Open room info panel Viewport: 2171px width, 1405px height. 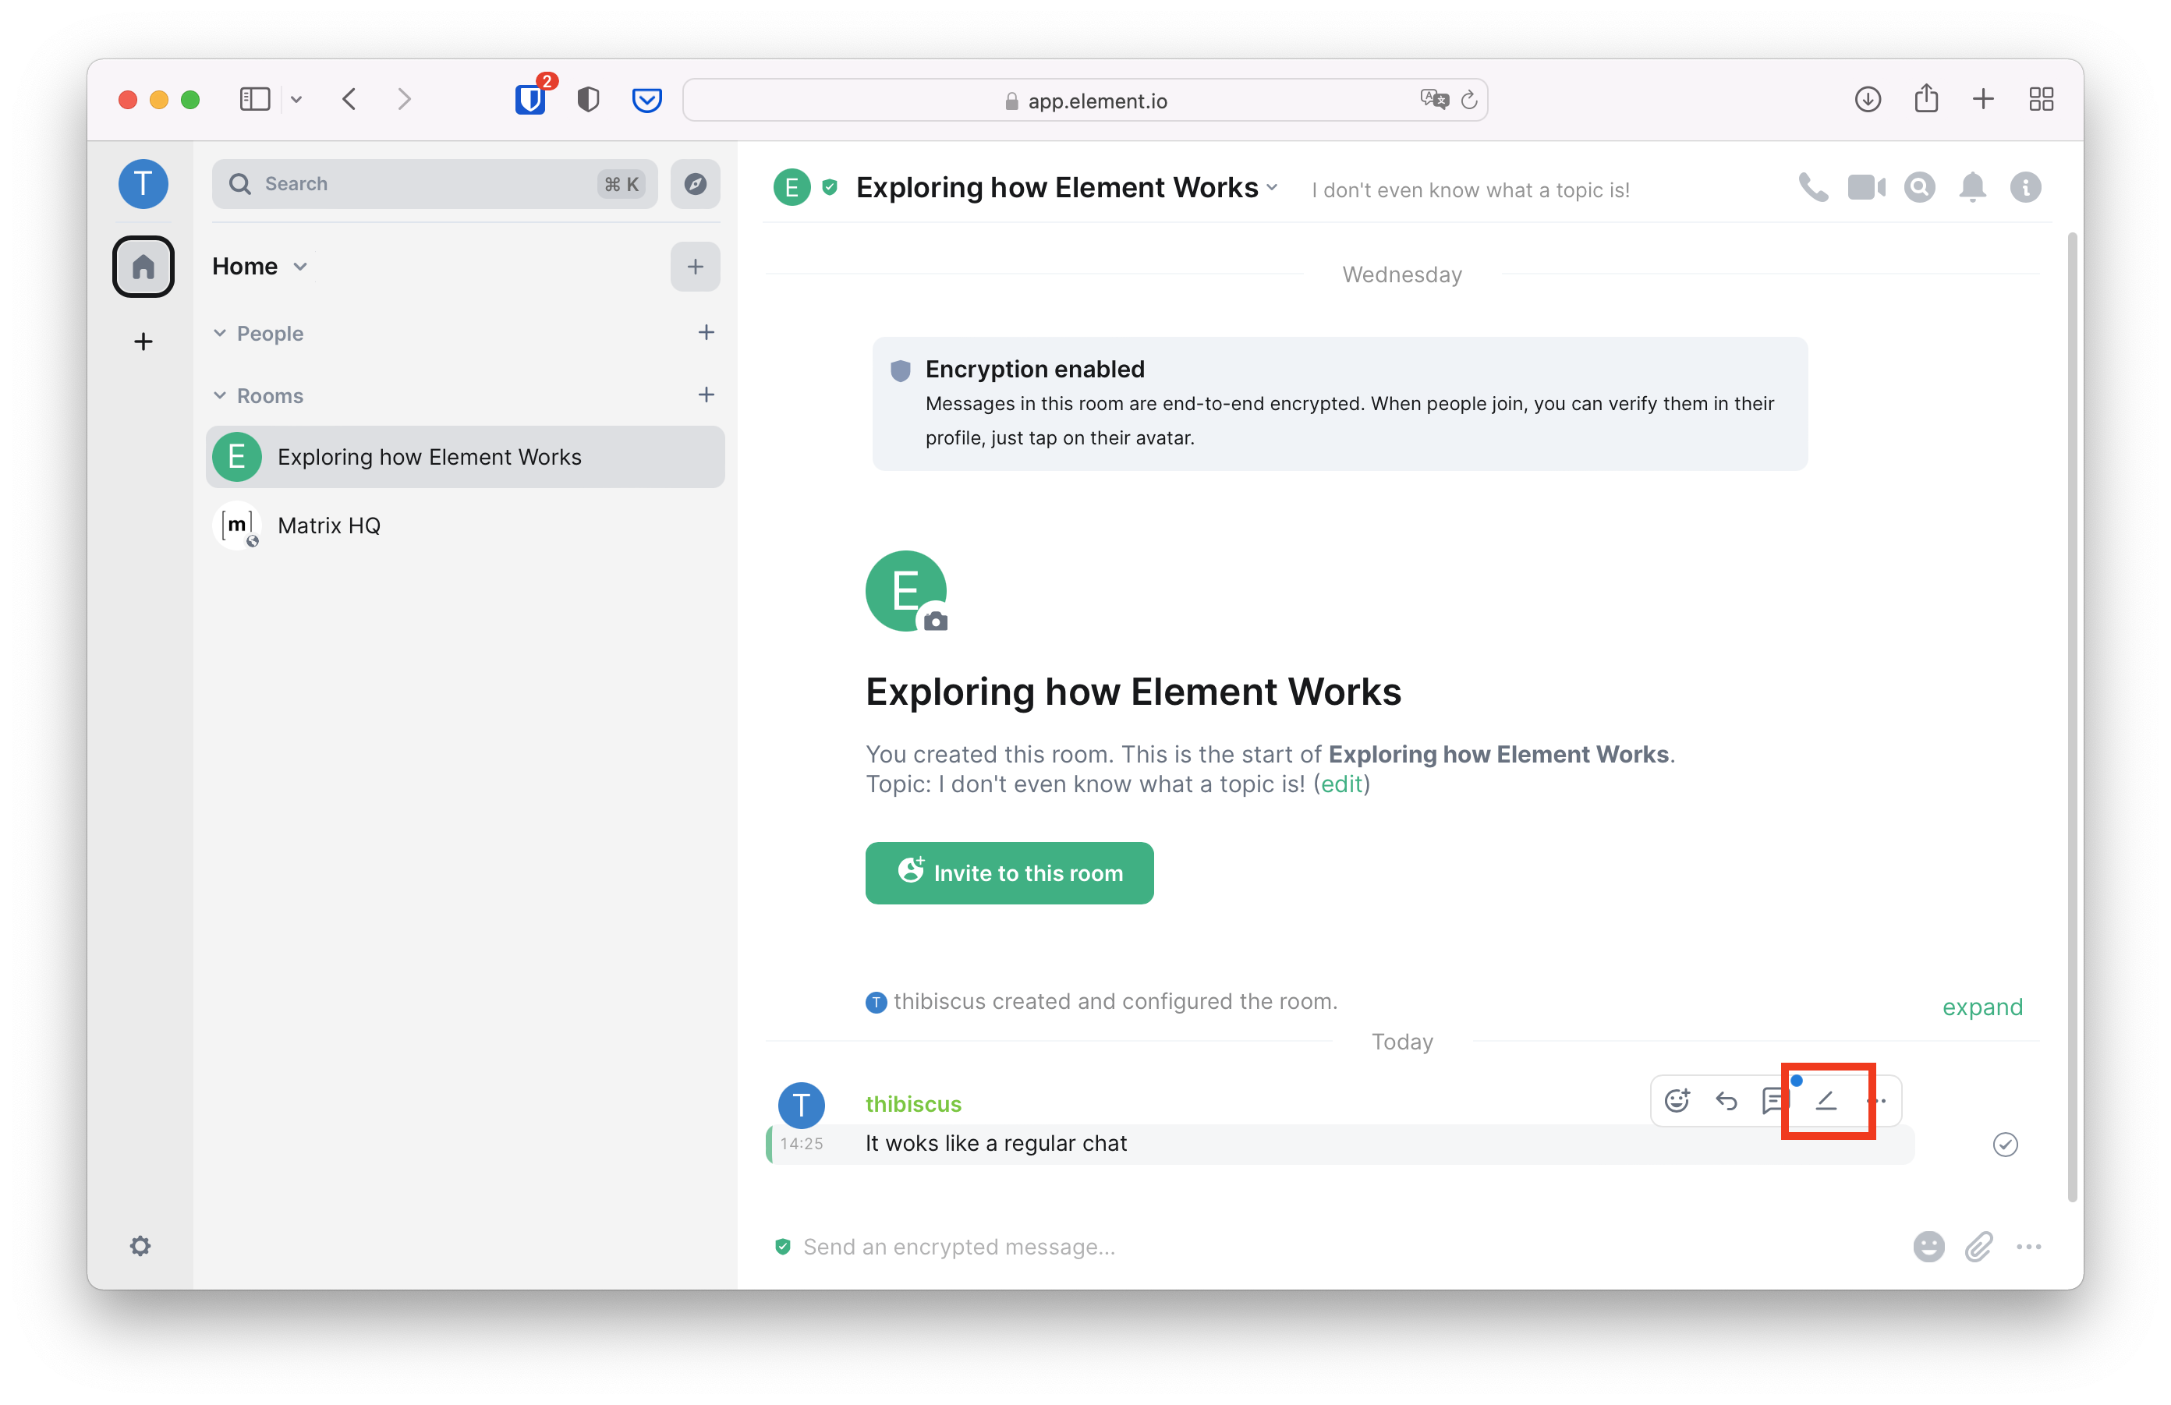coord(2025,188)
